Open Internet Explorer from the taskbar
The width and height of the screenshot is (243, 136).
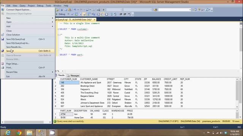[x=8, y=133]
